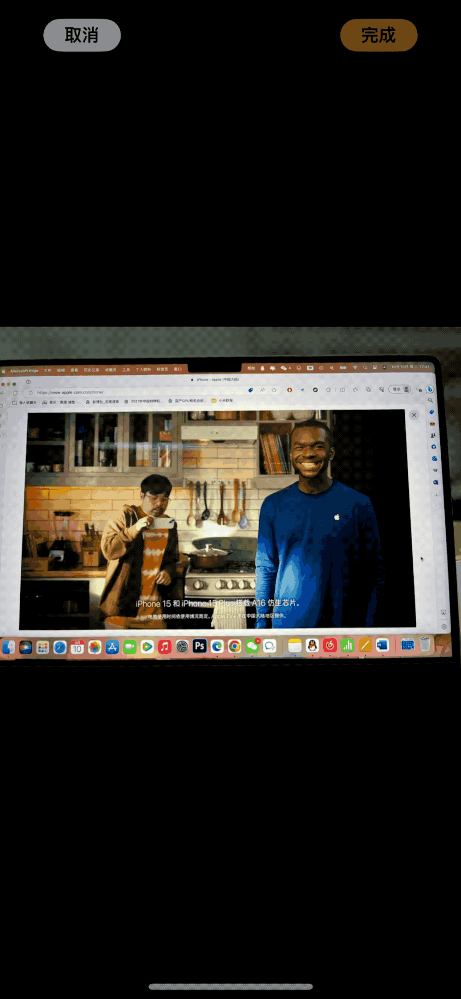Click the sidebar search magnifier icon
This screenshot has height=999, width=461.
(431, 400)
